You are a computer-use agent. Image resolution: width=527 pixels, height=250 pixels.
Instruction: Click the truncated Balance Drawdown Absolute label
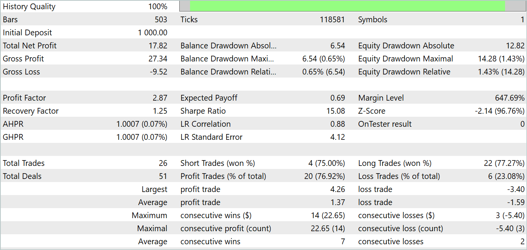pyautogui.click(x=228, y=46)
